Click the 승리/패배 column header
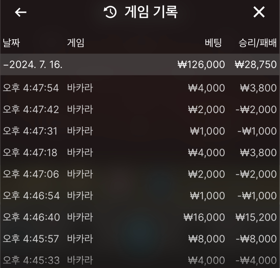Image resolution: width=280 pixels, height=268 pixels. (x=258, y=43)
